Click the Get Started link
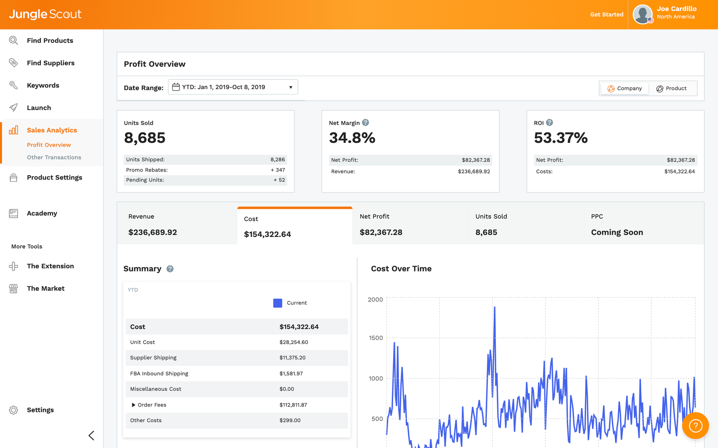Screen dimensions: 718x448 coord(607,14)
